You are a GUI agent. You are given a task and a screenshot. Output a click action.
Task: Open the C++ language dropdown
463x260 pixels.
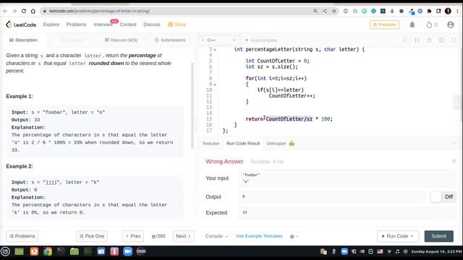click(x=219, y=40)
